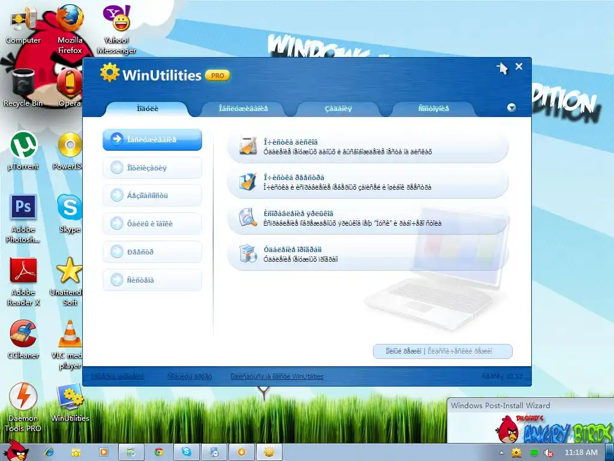Open Adobe Reader X desktop shortcut
The height and width of the screenshot is (461, 614).
pos(23,282)
